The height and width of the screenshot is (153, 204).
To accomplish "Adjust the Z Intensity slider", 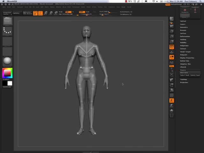I will pyautogui.click(x=88, y=14).
